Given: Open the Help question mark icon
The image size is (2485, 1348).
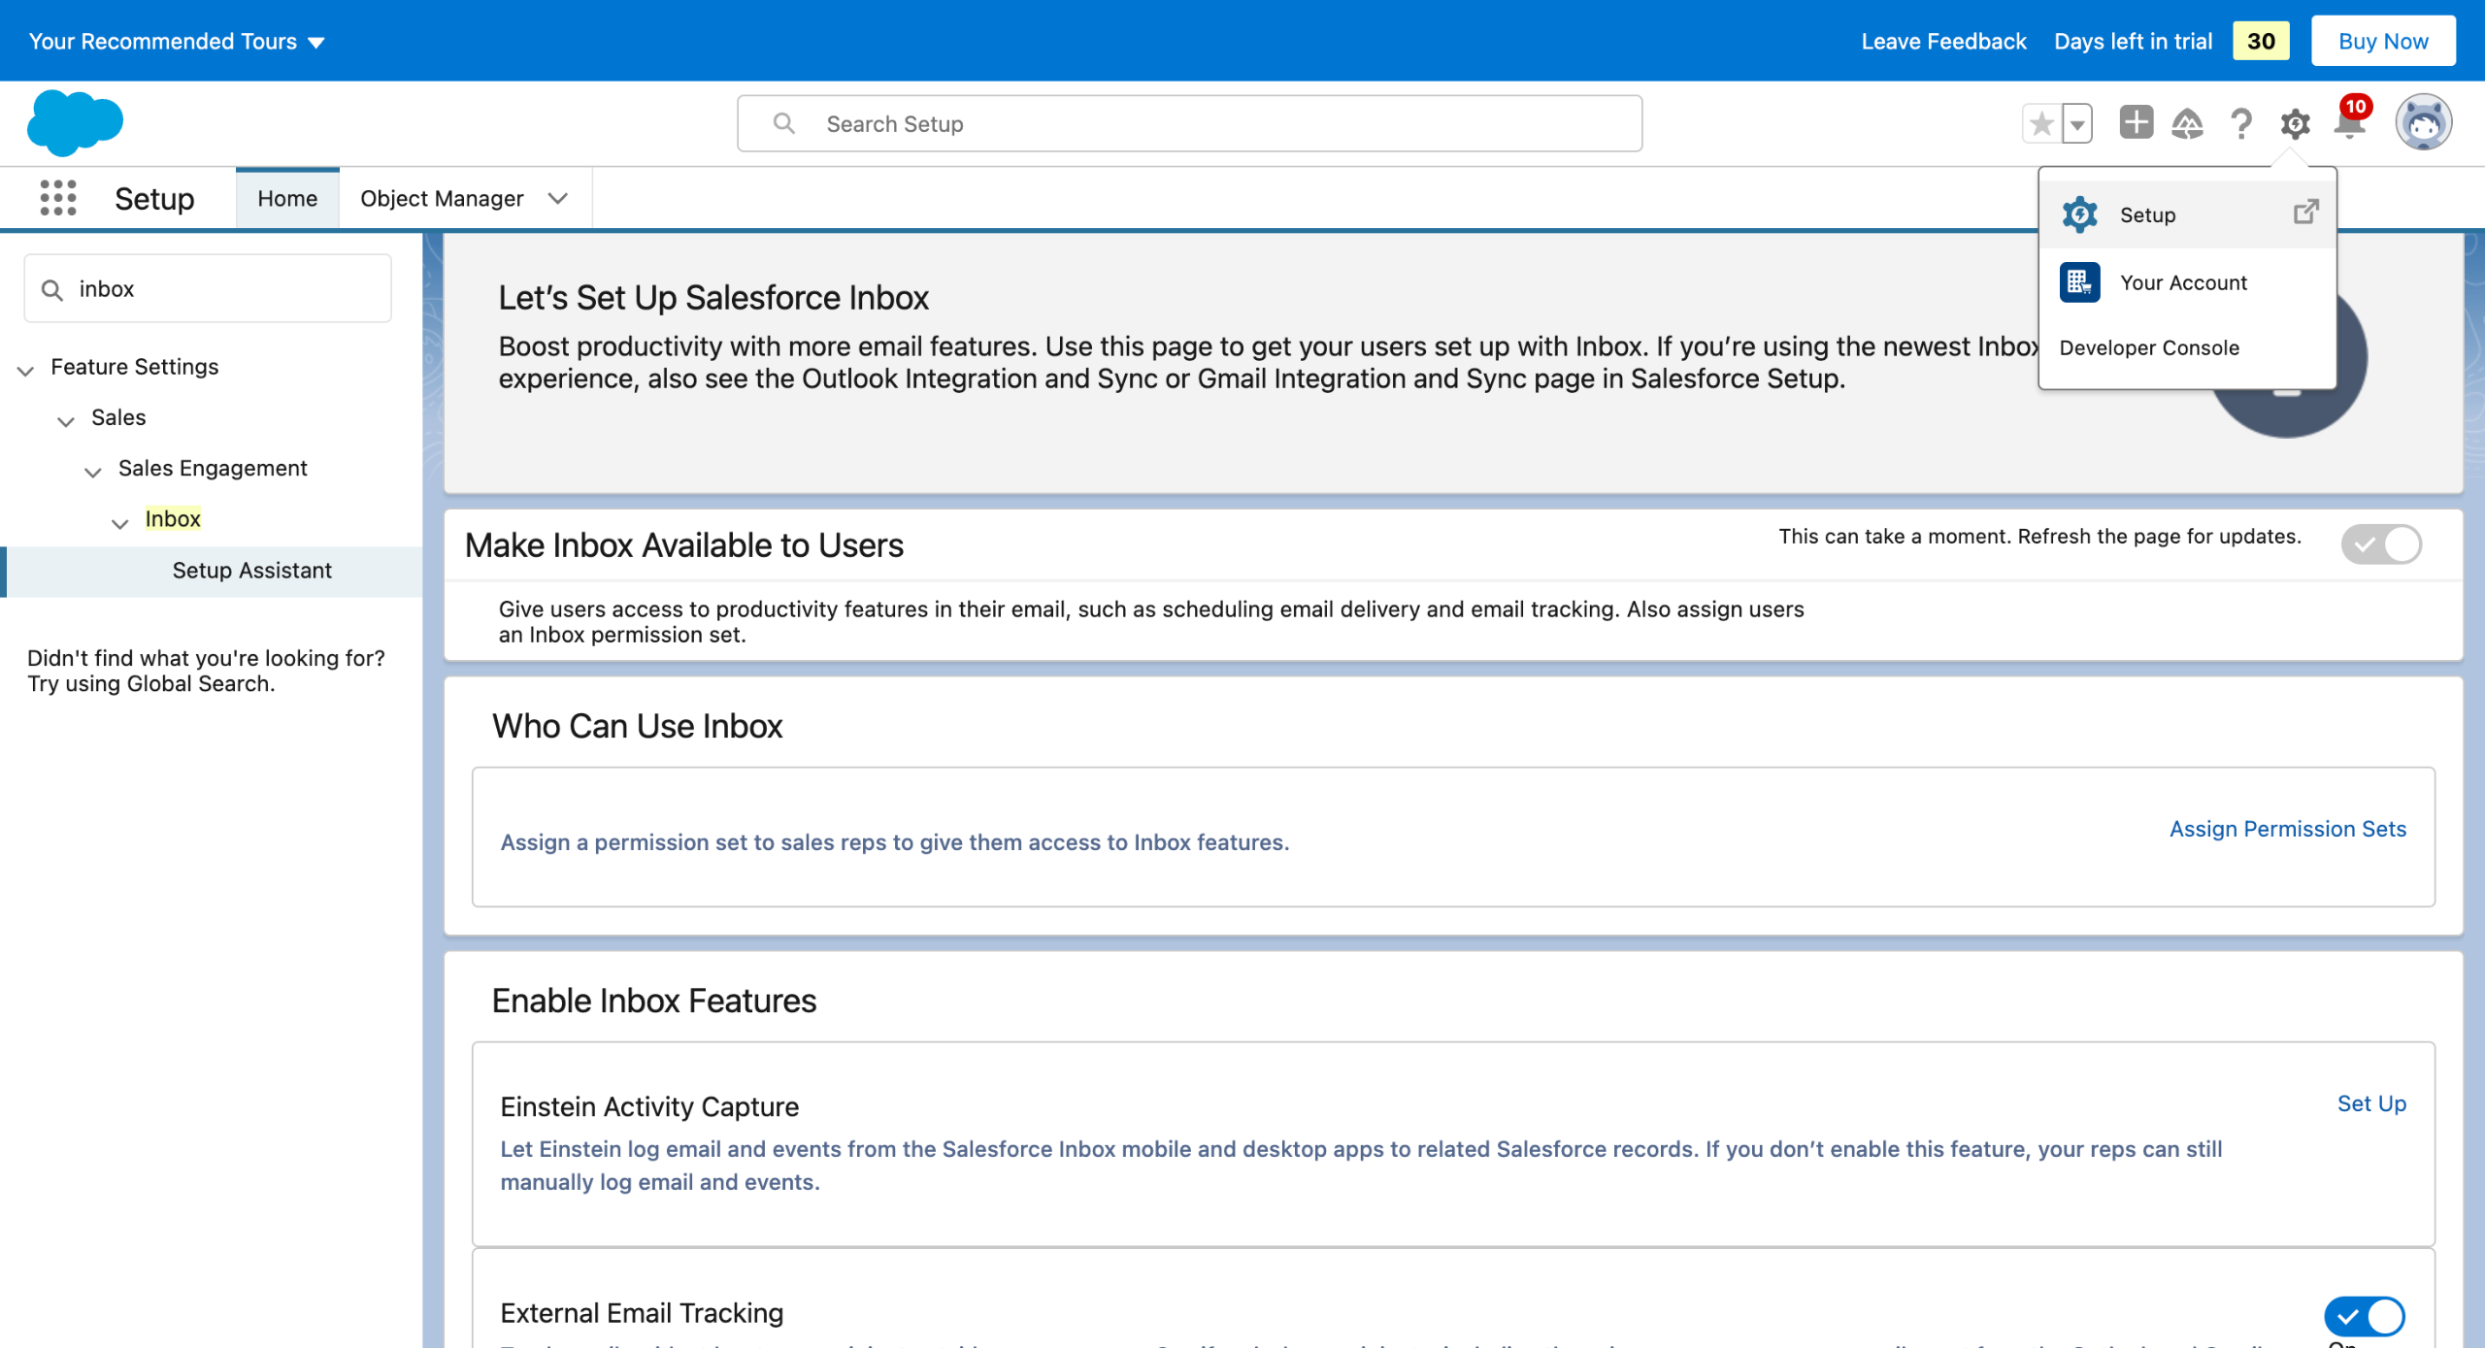Looking at the screenshot, I should pos(2241,123).
